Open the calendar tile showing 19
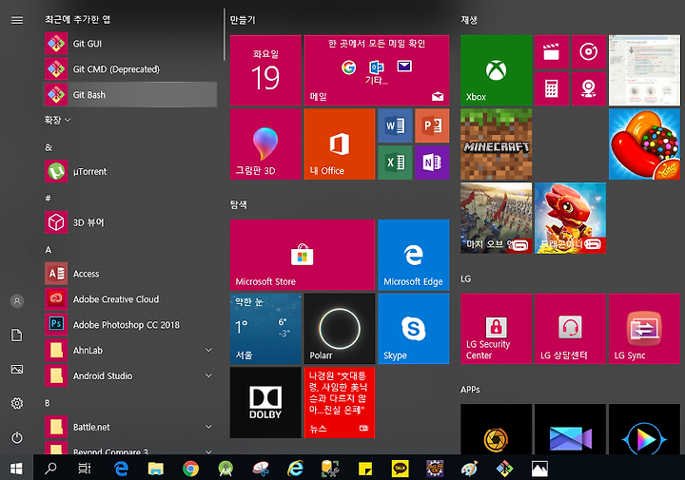Image resolution: width=685 pixels, height=480 pixels. coord(265,70)
